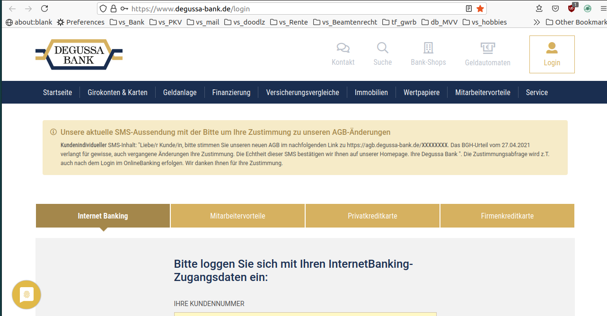
Task: Open Kontakt speech bubble icon
Action: tap(343, 48)
